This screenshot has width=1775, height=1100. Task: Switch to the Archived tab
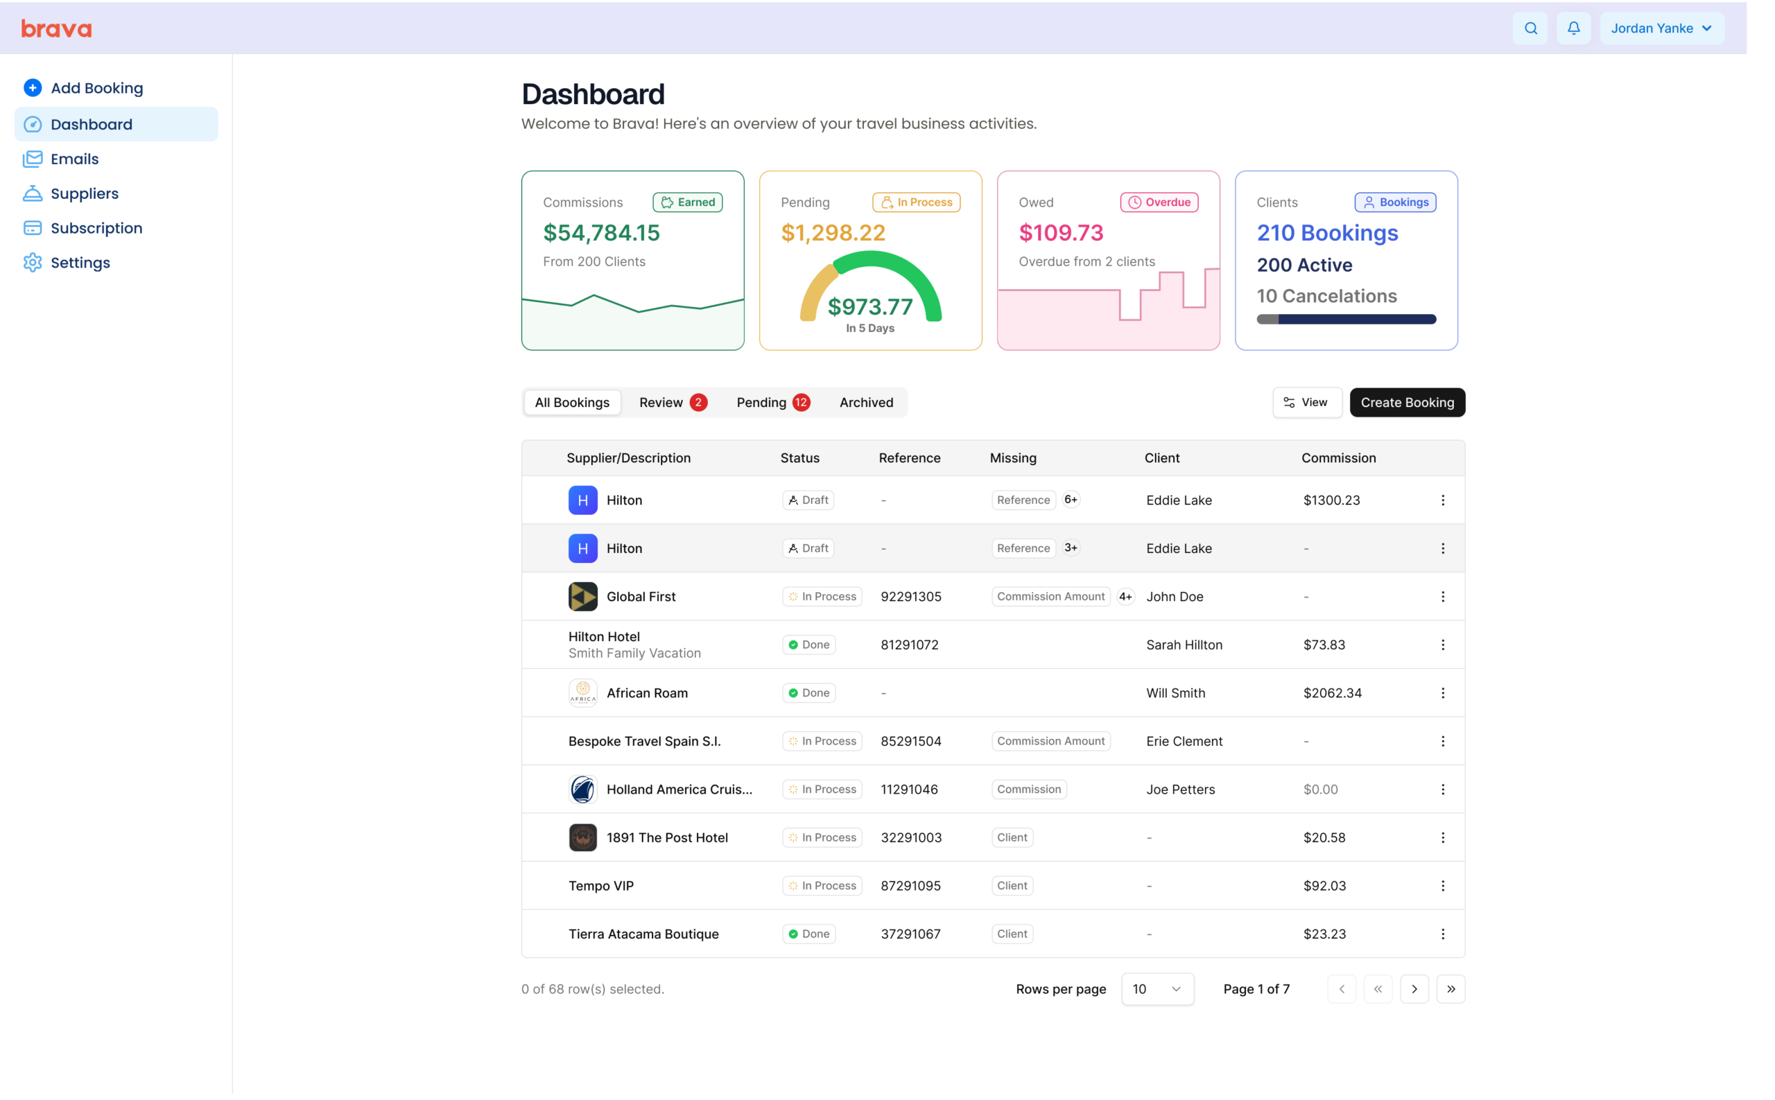[866, 402]
